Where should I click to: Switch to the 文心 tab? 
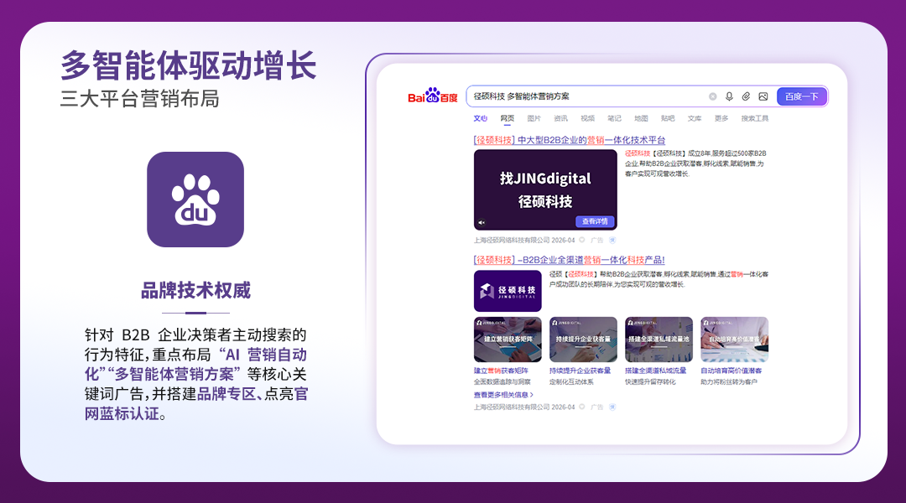click(x=480, y=118)
